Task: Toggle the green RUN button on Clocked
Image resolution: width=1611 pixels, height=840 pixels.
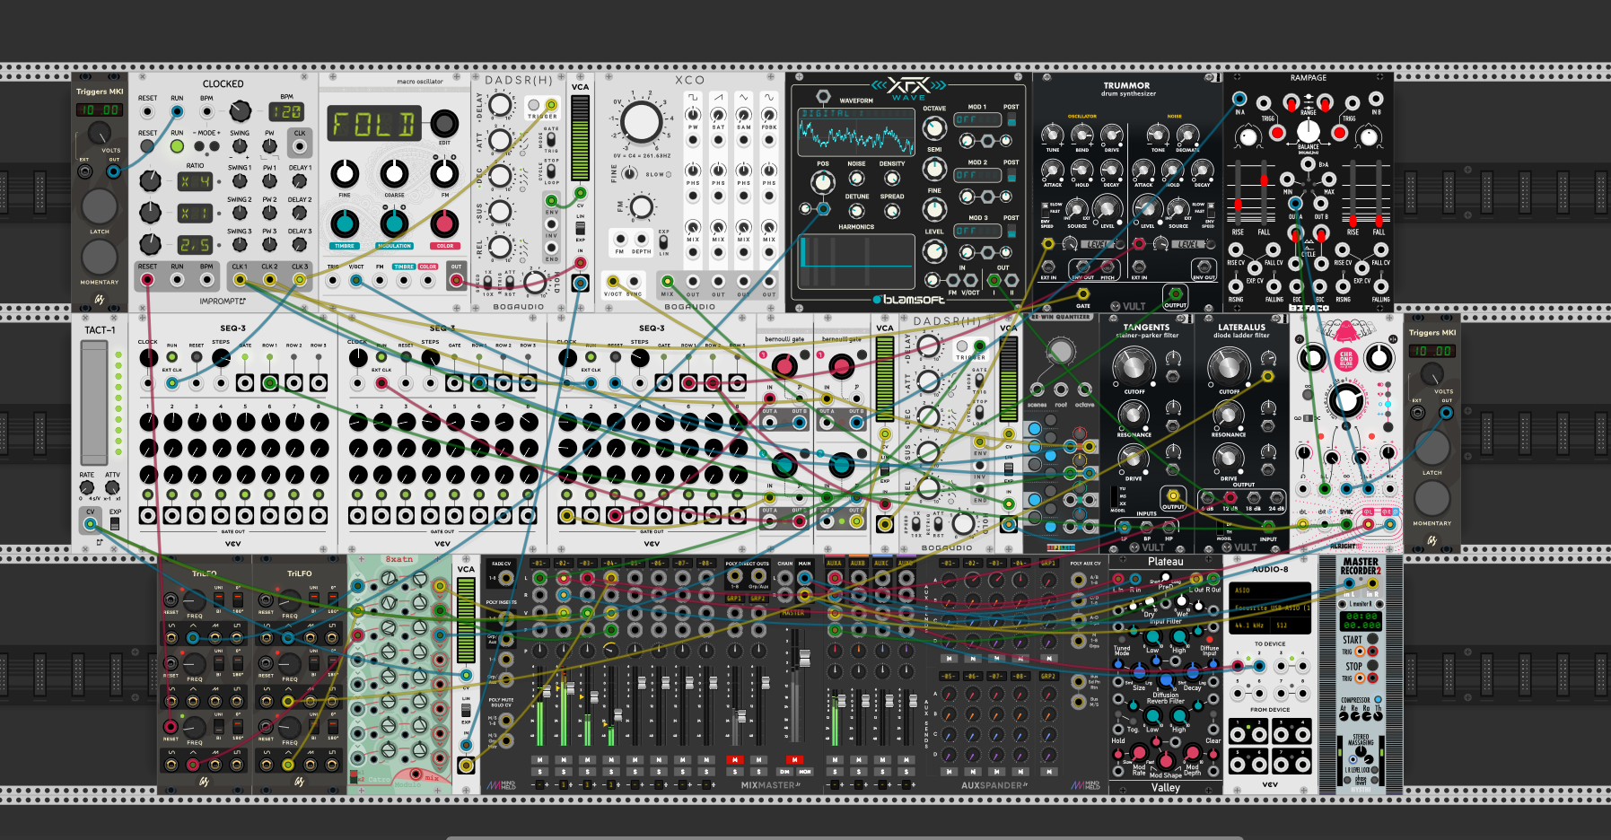Action: (x=177, y=145)
